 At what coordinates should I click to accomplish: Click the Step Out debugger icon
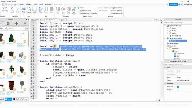pos(69,10)
